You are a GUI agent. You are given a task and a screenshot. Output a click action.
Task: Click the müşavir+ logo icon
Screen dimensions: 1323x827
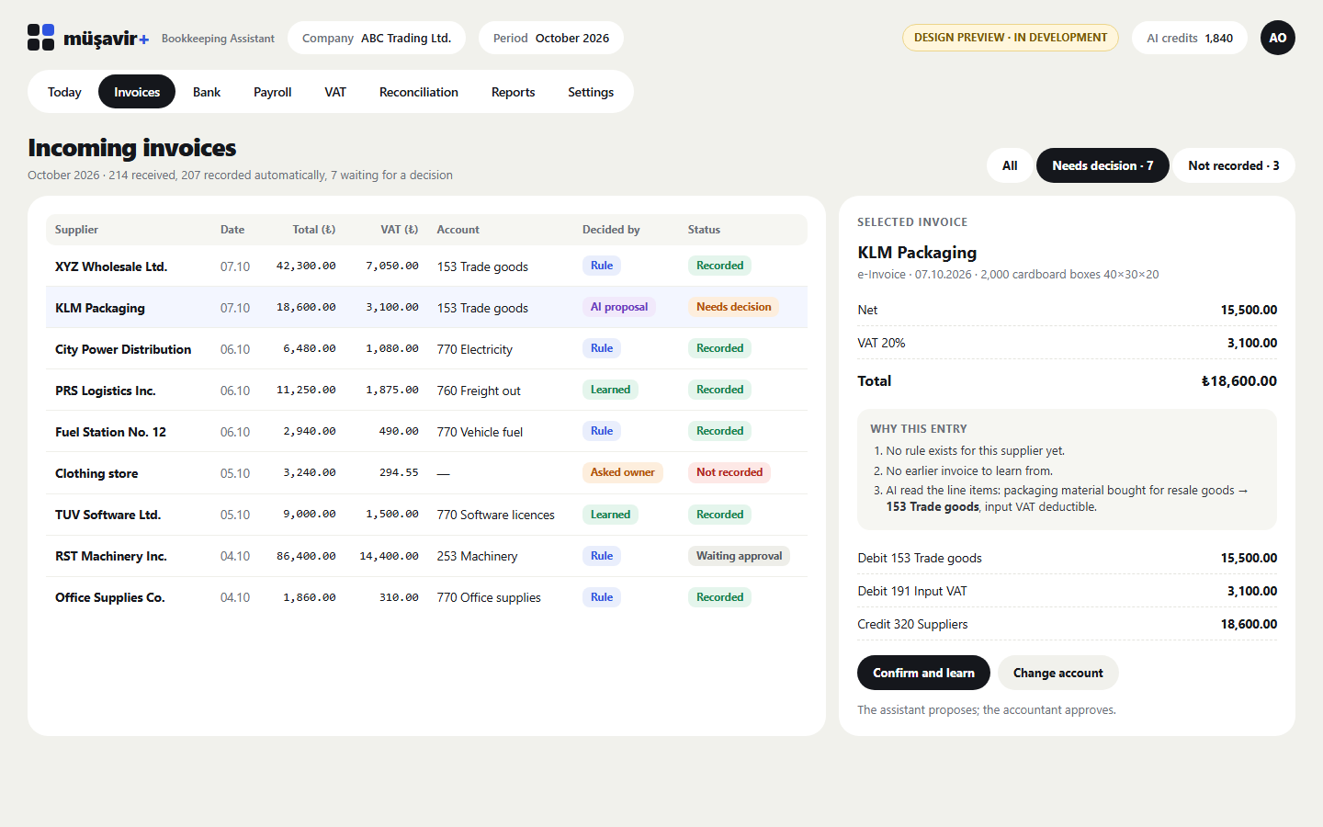(x=41, y=38)
